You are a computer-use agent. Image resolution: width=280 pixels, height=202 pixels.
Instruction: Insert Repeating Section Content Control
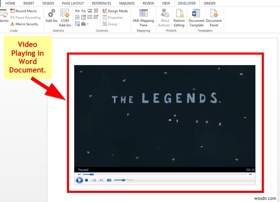click(x=77, y=24)
